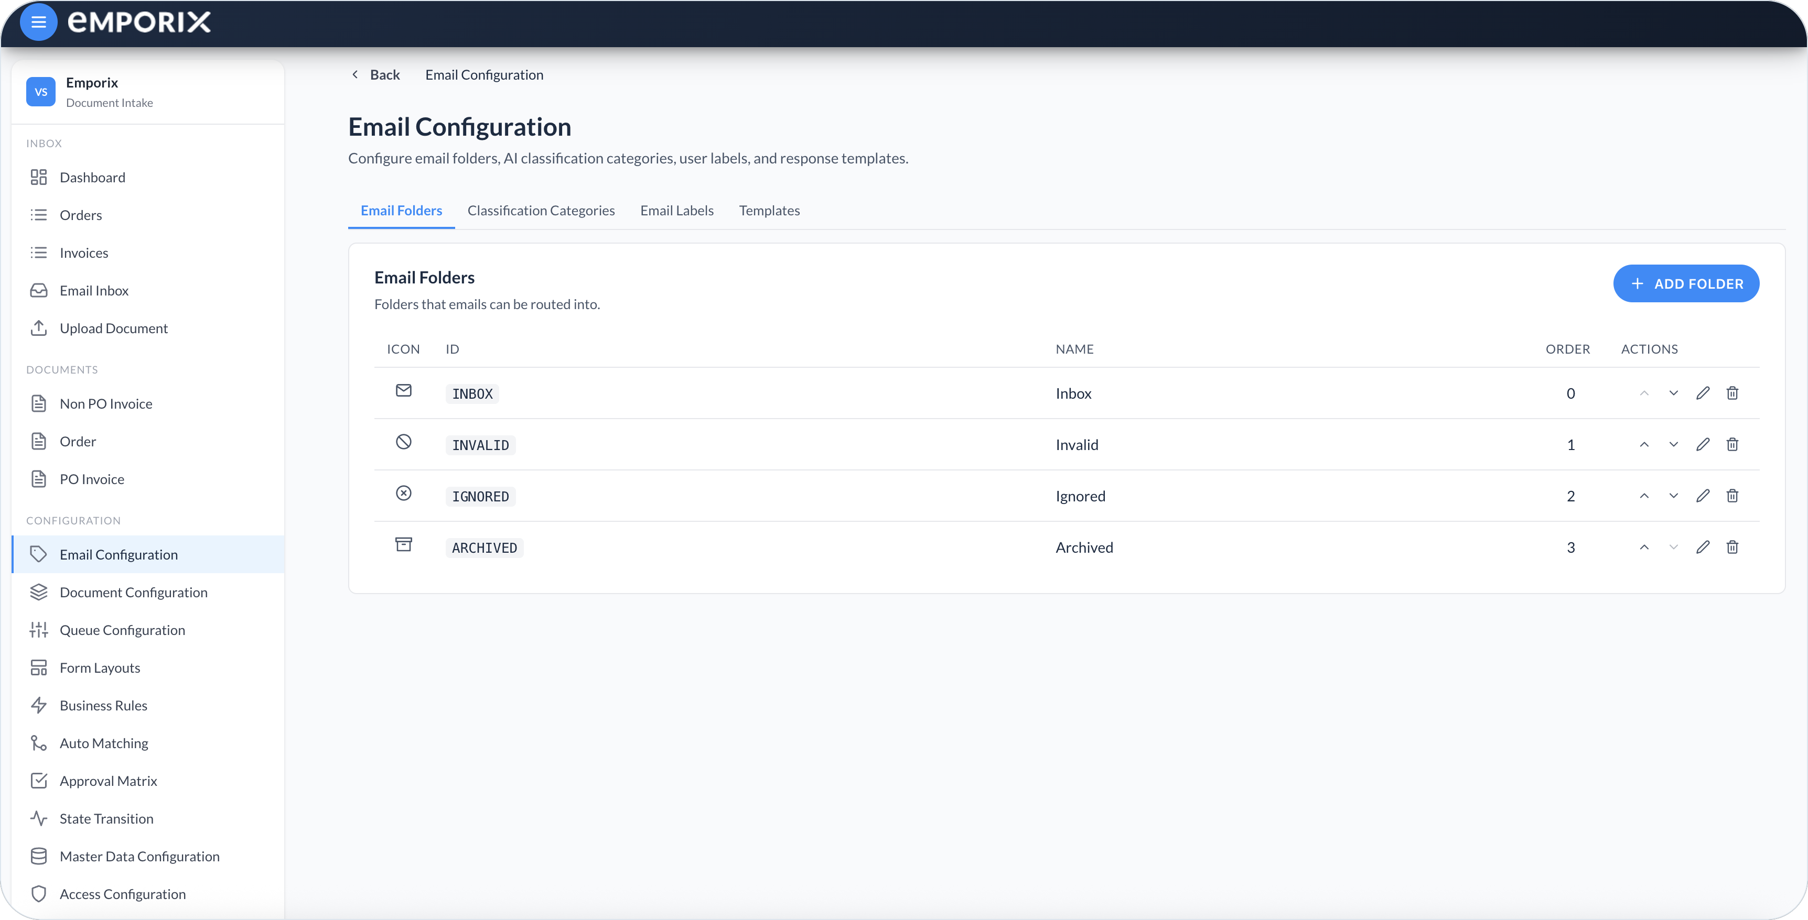Move ARCHIVED folder up with chevron
This screenshot has width=1808, height=920.
click(x=1644, y=547)
